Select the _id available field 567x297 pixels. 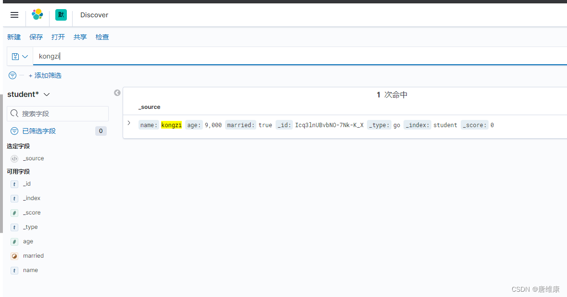(27, 184)
